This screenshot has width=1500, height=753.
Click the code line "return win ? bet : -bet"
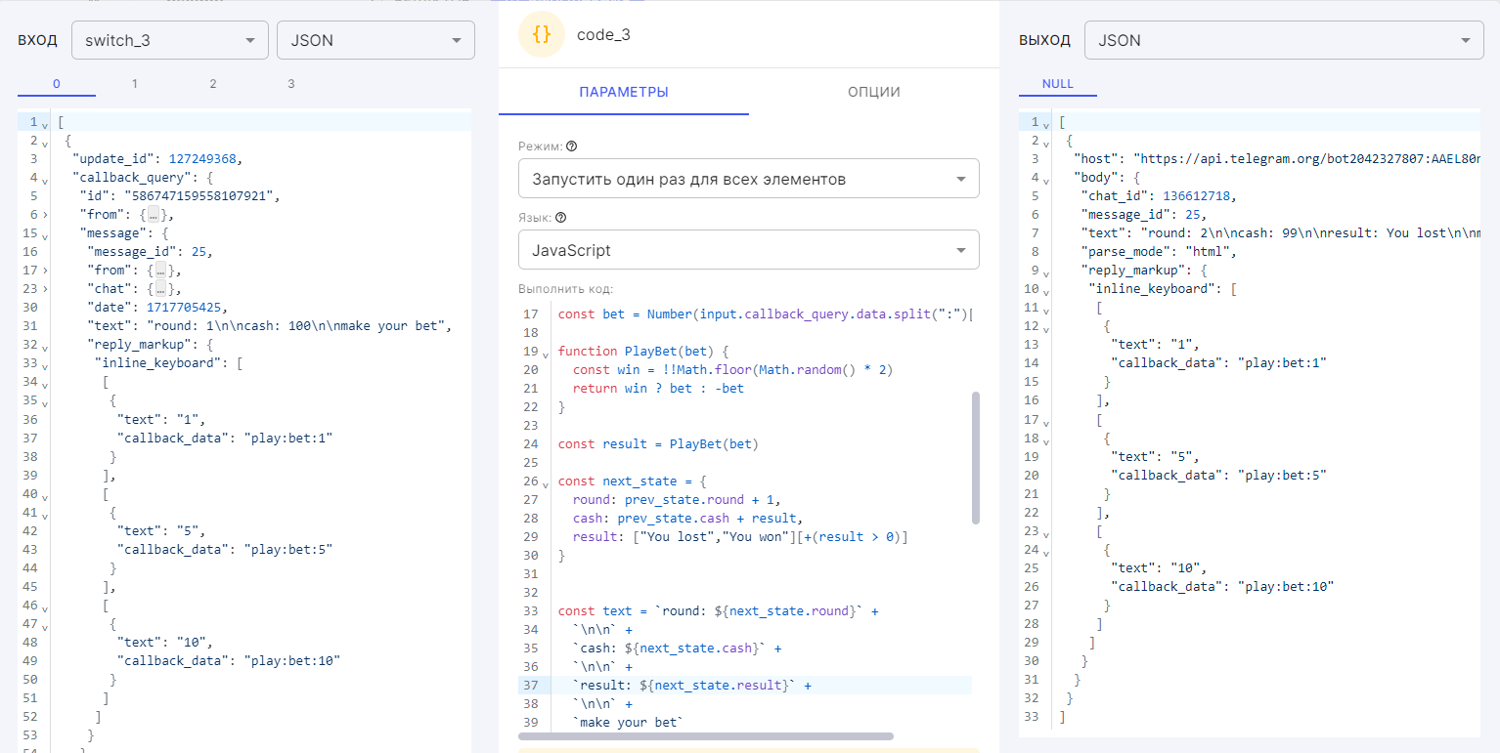coord(658,389)
